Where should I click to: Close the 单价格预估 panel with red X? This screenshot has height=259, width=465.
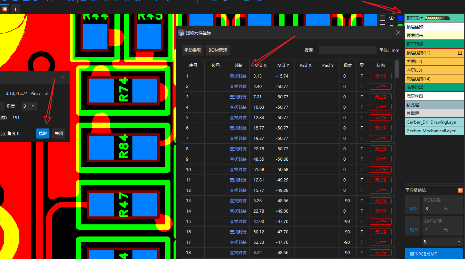click(x=460, y=190)
